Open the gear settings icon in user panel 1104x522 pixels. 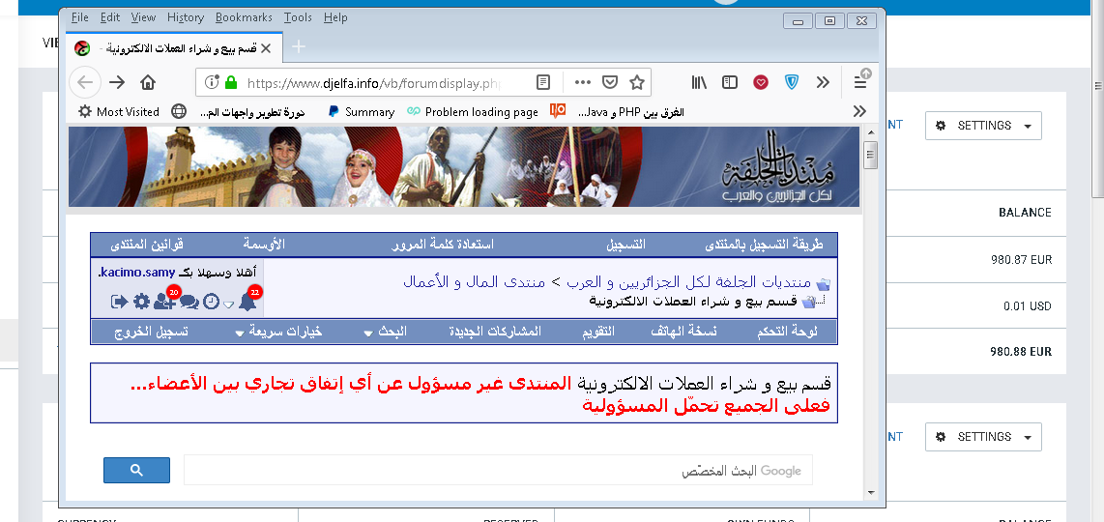tap(141, 302)
